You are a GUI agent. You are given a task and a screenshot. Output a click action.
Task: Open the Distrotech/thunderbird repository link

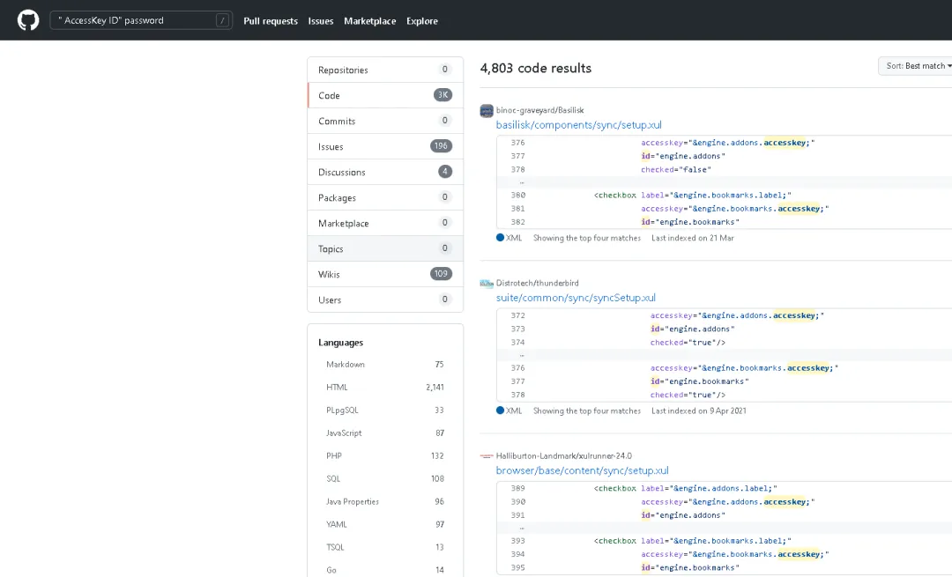point(538,283)
